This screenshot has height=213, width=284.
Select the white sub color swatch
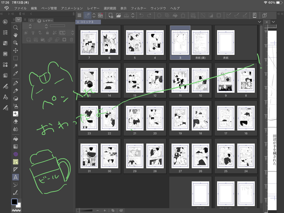[18, 205]
